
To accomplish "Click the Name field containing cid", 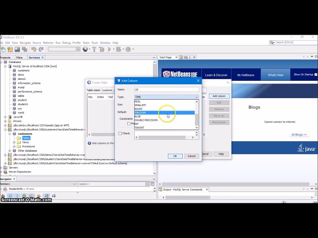I will tap(166, 89).
